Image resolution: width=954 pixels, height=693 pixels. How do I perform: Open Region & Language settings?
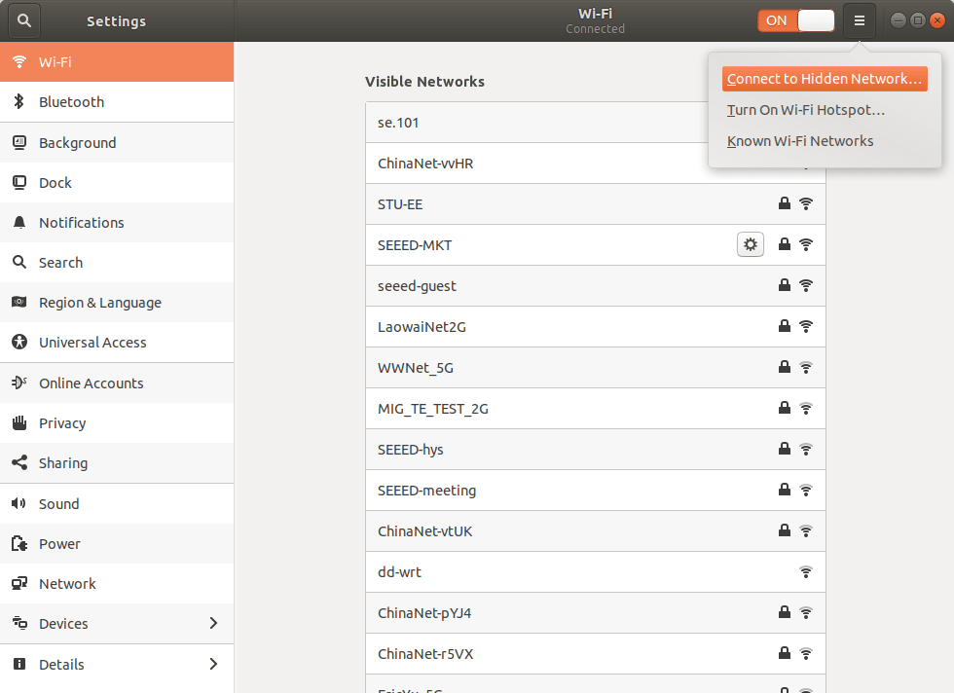tap(117, 302)
